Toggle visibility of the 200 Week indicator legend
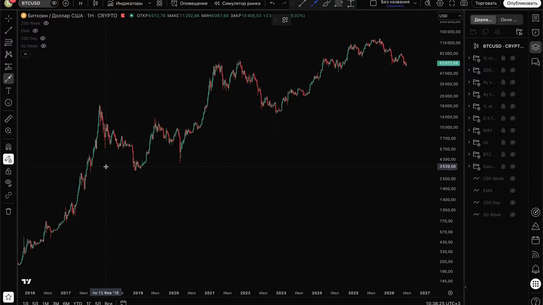This screenshot has width=543, height=305. click(46, 23)
